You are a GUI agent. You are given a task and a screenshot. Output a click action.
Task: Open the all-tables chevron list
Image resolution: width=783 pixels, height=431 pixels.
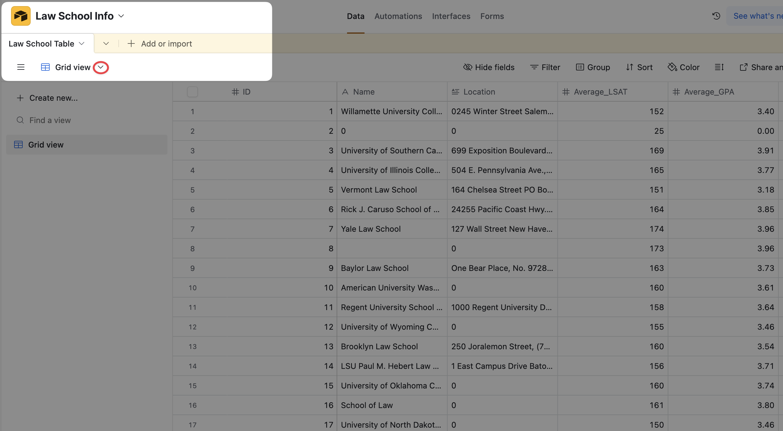[x=106, y=43]
